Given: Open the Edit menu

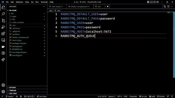Looking at the screenshot, I should point(12,2).
